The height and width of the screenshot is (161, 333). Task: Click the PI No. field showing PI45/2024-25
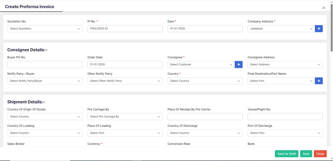coord(125,28)
